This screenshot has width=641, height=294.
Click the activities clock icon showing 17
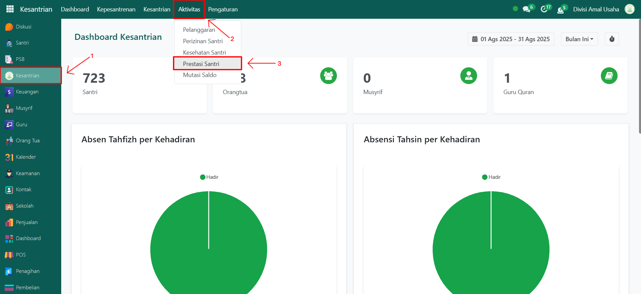(x=544, y=9)
